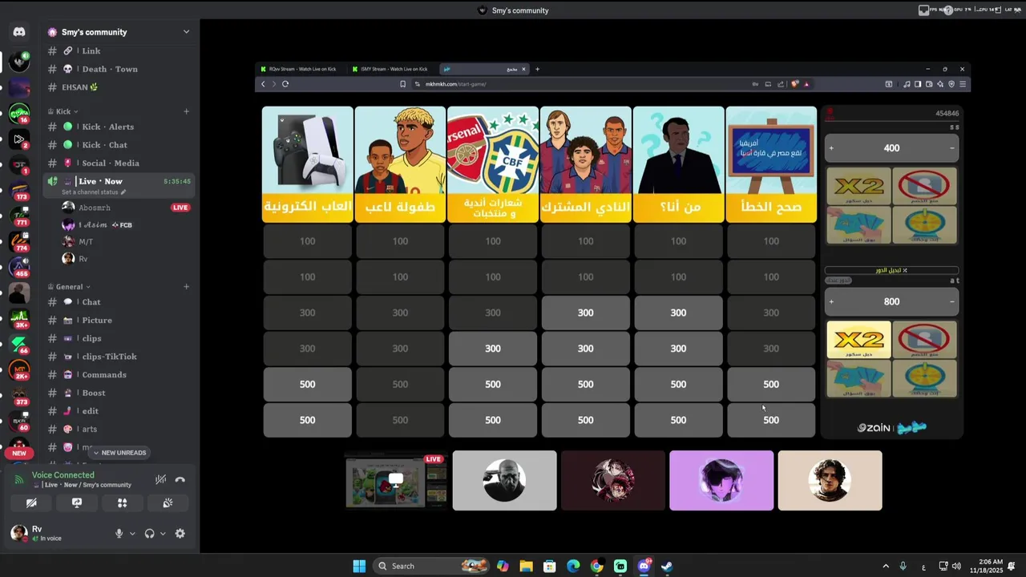Open Steam from Windows taskbar

(x=667, y=566)
